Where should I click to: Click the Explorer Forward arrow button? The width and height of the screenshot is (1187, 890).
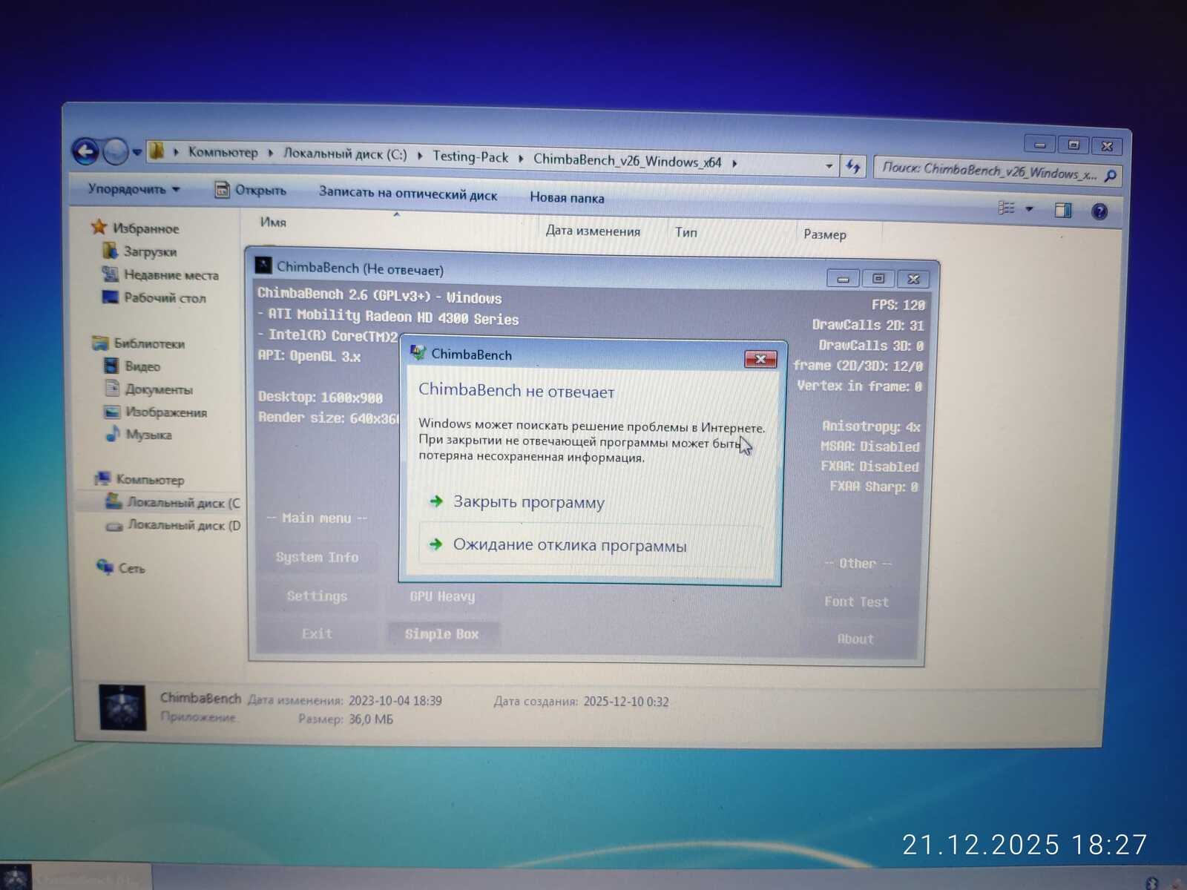(x=116, y=152)
